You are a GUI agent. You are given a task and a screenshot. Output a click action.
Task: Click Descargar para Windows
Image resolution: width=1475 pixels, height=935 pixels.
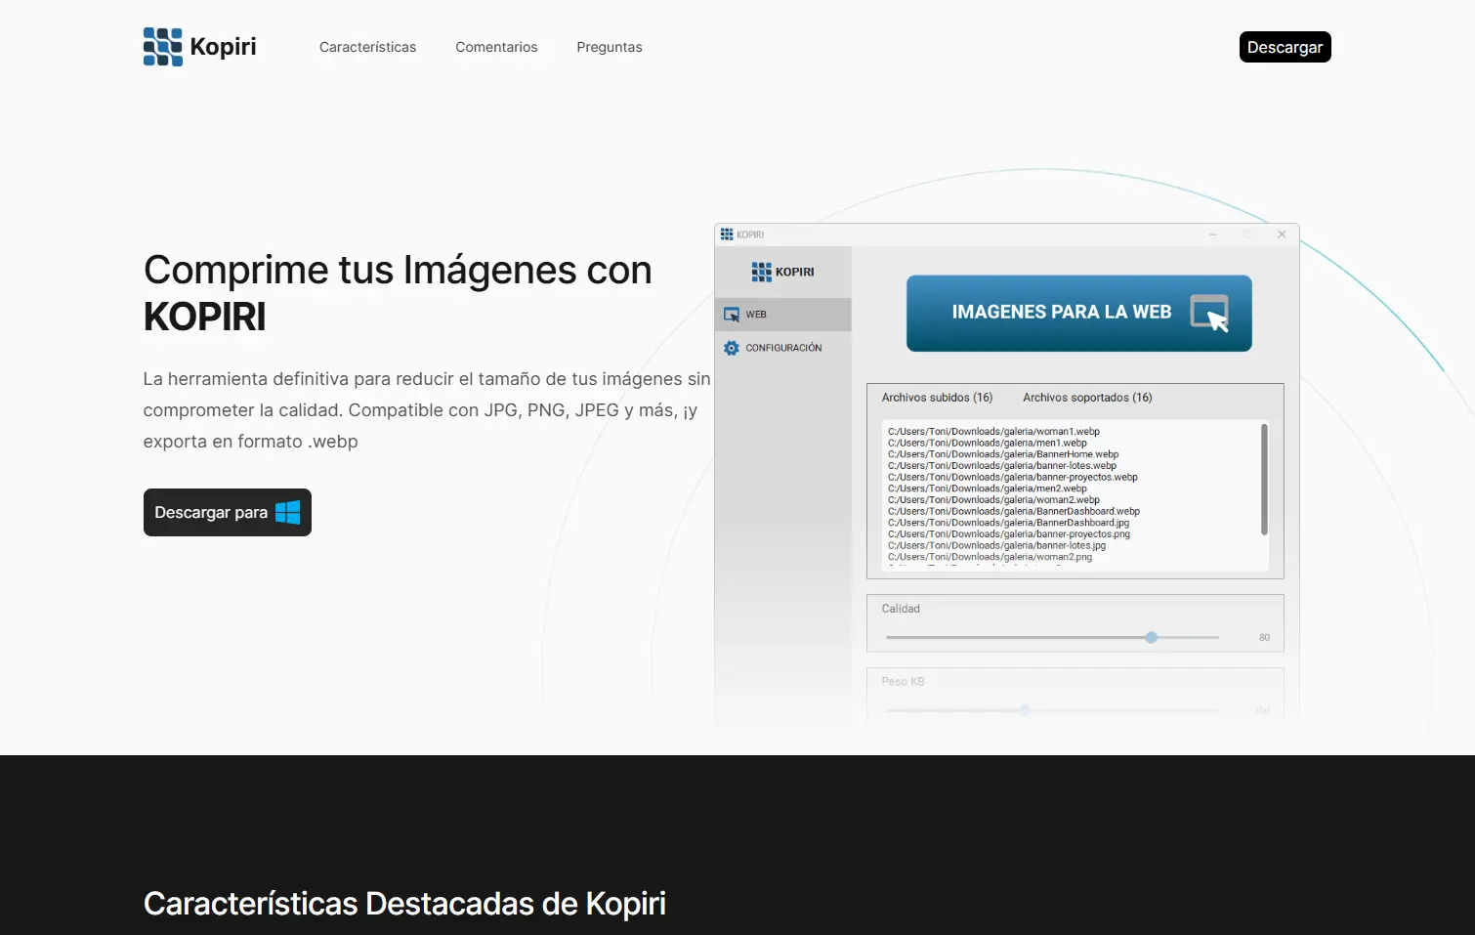click(227, 512)
